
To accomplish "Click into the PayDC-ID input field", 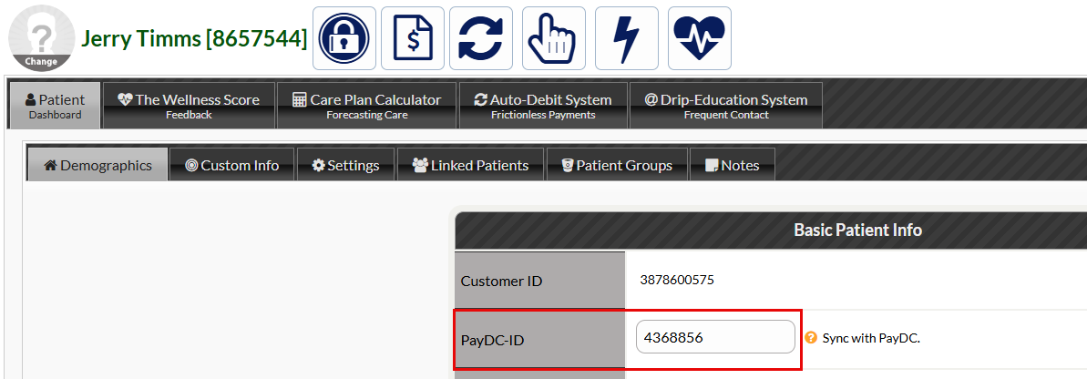I will [715, 337].
